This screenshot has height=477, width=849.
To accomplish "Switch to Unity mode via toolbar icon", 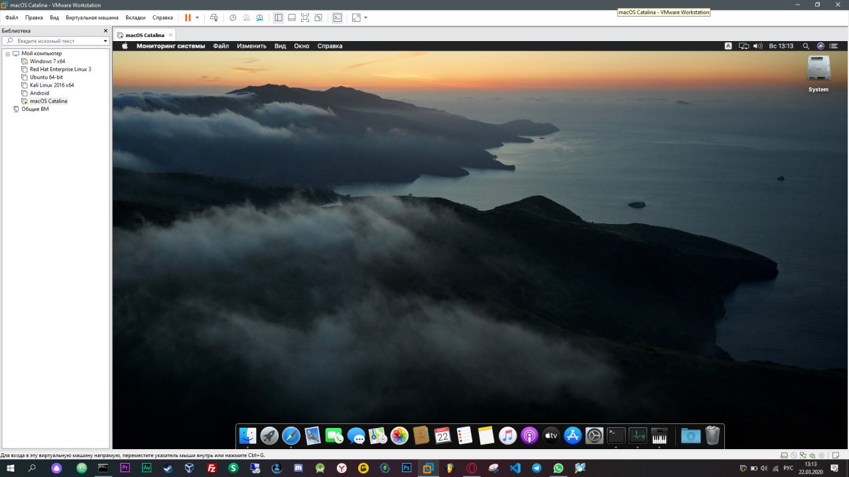I will click(318, 18).
